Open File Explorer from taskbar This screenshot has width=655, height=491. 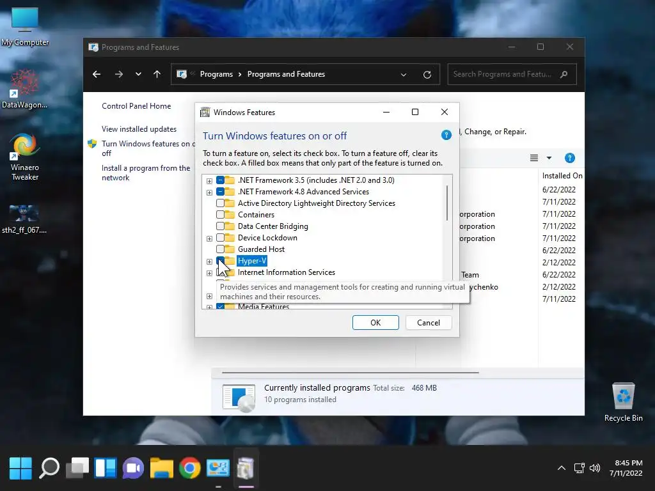click(162, 468)
